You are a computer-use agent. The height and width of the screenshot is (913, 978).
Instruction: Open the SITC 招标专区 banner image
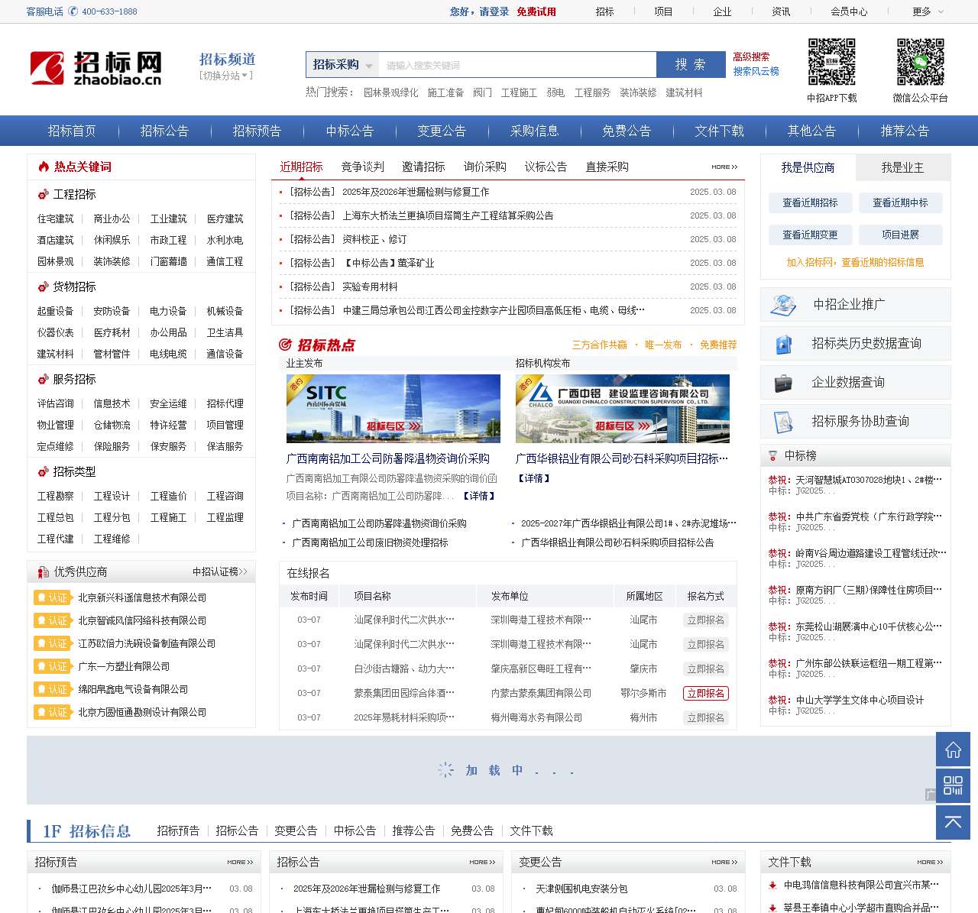pyautogui.click(x=393, y=409)
